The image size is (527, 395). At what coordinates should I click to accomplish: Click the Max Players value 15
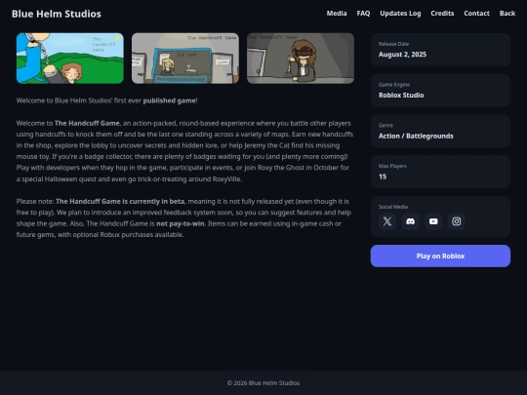pyautogui.click(x=383, y=177)
